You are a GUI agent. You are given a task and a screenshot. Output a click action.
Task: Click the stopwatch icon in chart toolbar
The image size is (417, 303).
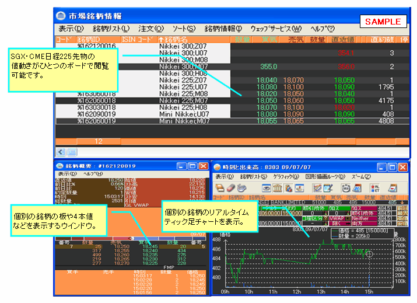pos(346,188)
